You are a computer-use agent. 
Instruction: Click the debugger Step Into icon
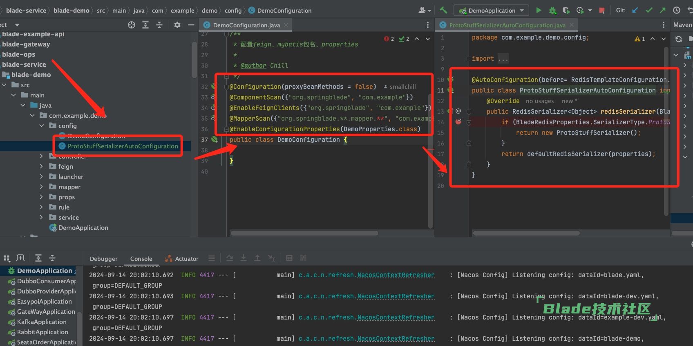[x=244, y=258]
